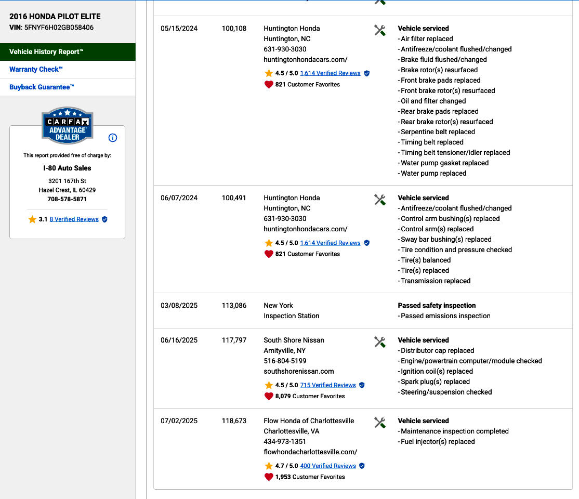Viewport: 579px width, 499px height.
Task: Click the wrench icon for 06/07/2024 service
Action: 380,200
